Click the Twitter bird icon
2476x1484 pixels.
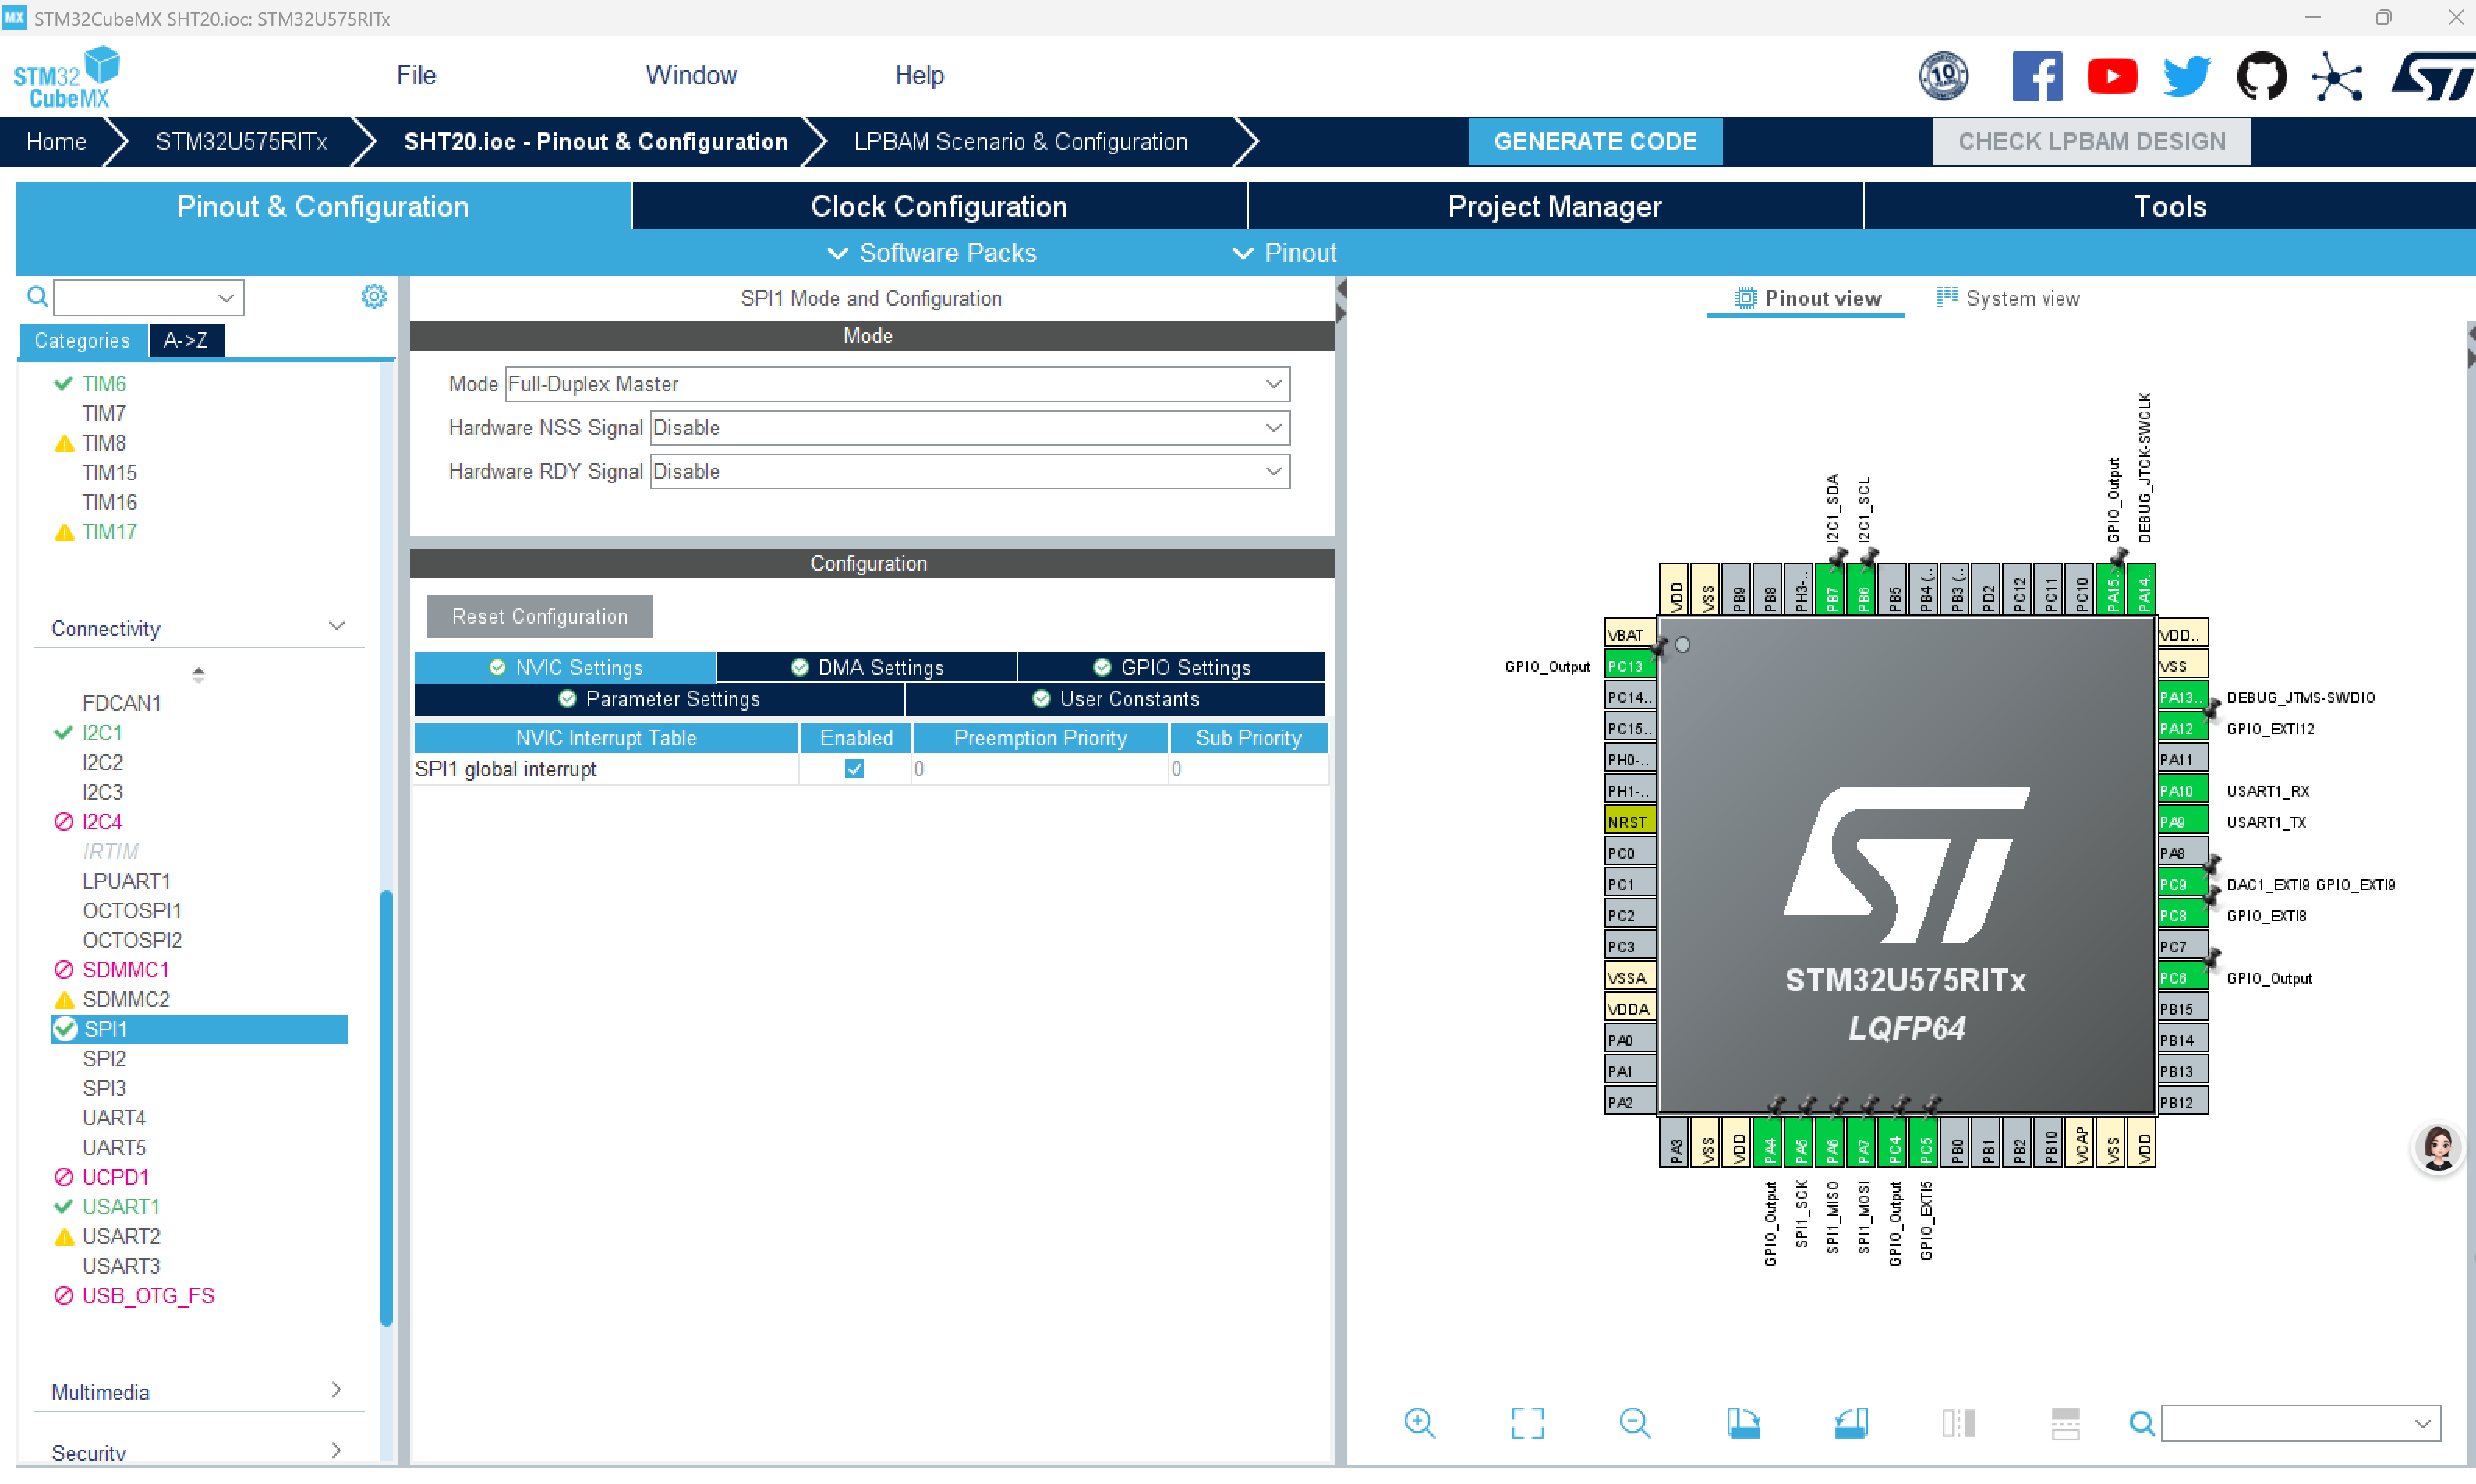pos(2186,76)
